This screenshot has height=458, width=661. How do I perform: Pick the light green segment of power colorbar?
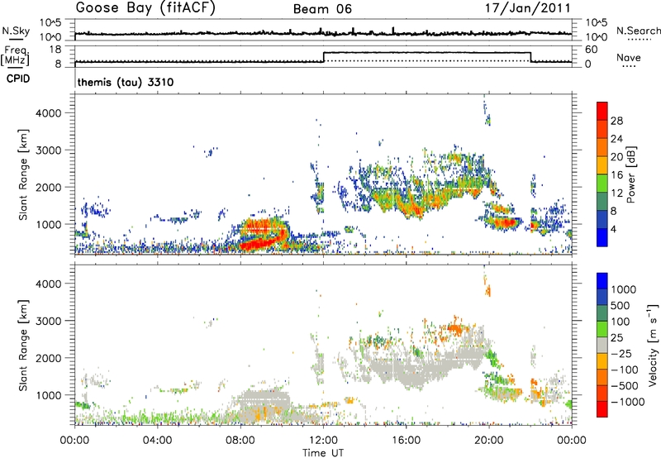[602, 183]
